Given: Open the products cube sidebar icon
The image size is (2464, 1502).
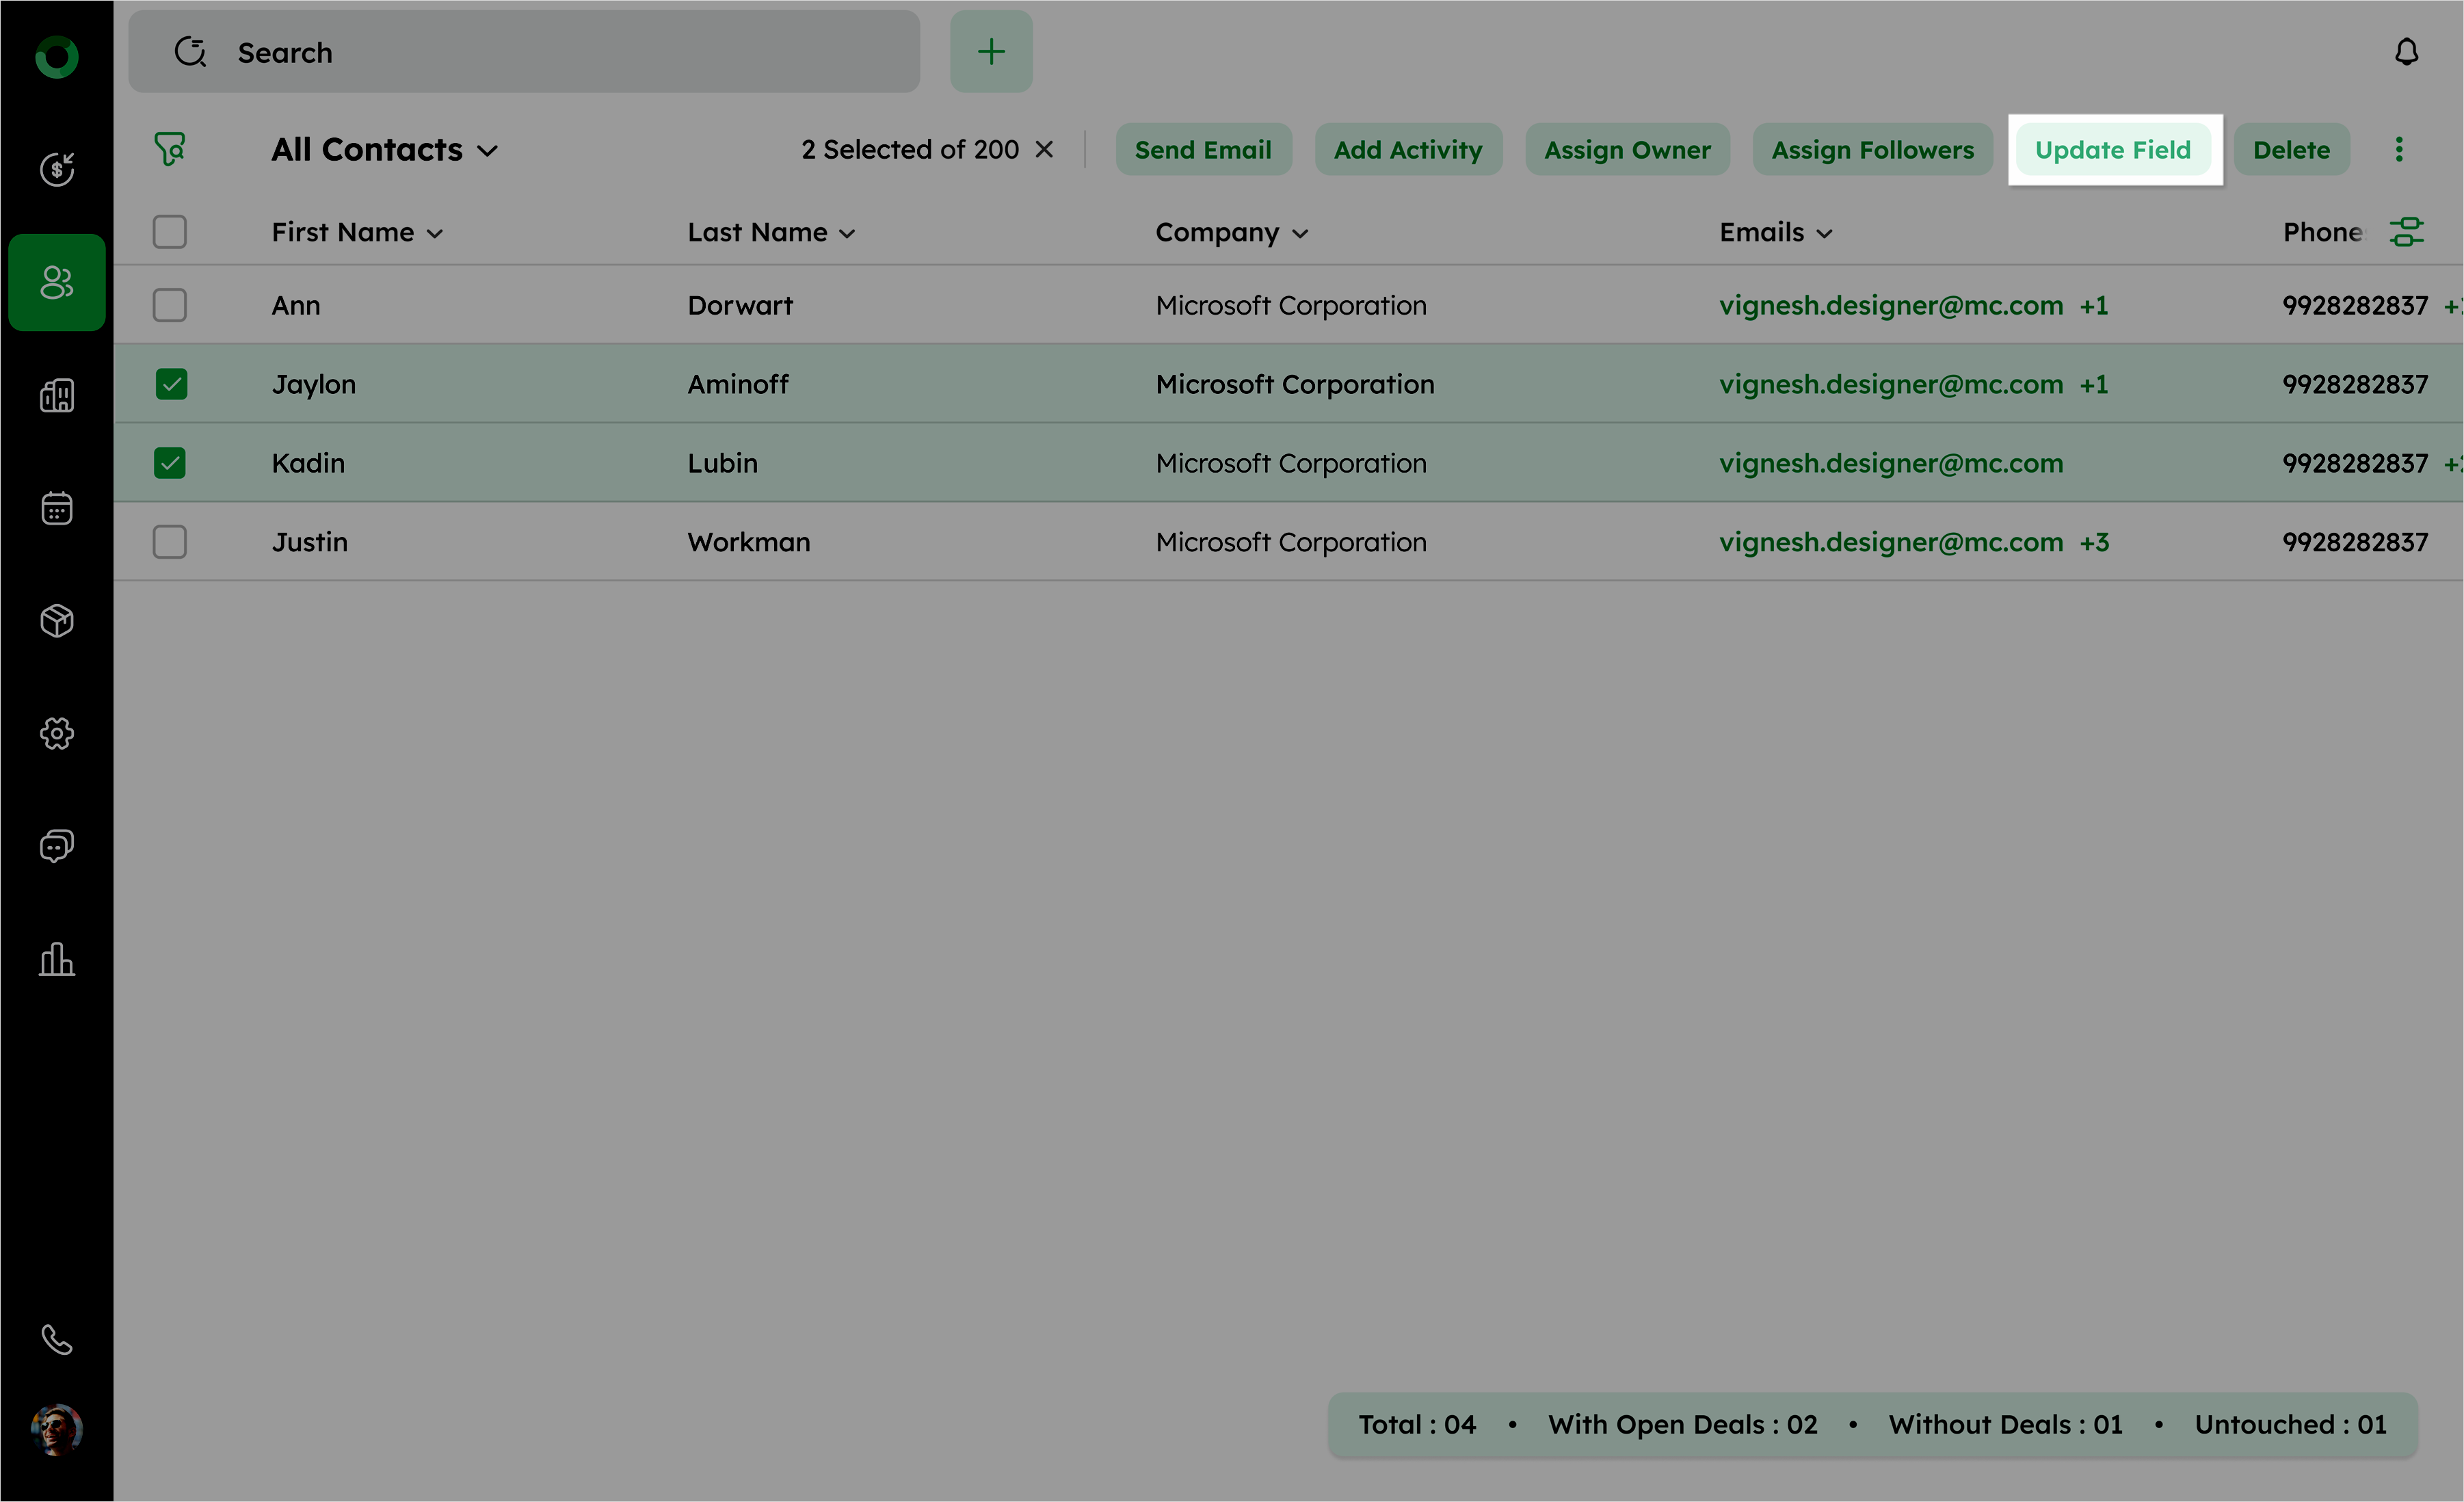Looking at the screenshot, I should (x=57, y=621).
